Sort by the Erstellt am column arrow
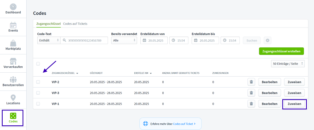 click(151, 73)
